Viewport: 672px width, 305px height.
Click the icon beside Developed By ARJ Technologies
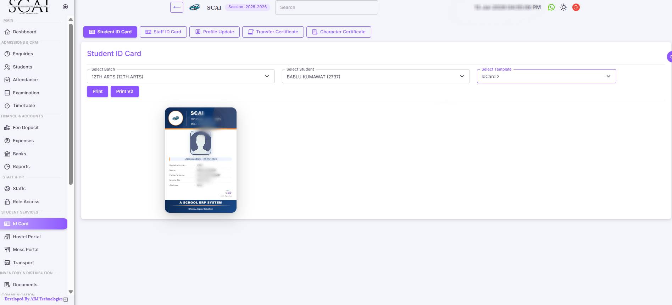[66, 300]
